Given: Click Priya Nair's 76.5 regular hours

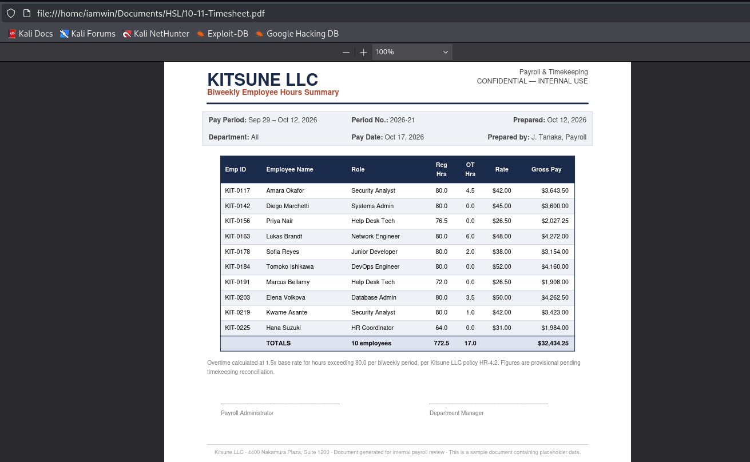Looking at the screenshot, I should coord(441,221).
